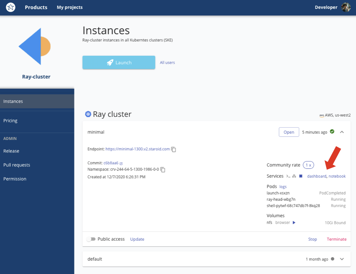The image size is (356, 274).
Task: Open the shell terminal service icon
Action: pos(288,176)
